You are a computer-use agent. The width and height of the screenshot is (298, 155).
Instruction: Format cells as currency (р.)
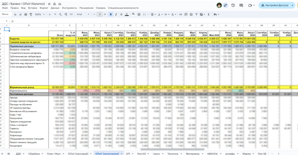pos(50,14)
